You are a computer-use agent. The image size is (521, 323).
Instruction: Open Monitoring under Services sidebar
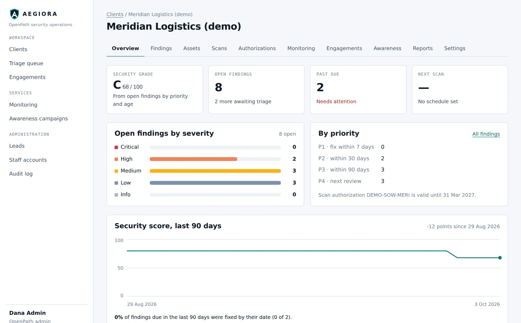point(23,105)
